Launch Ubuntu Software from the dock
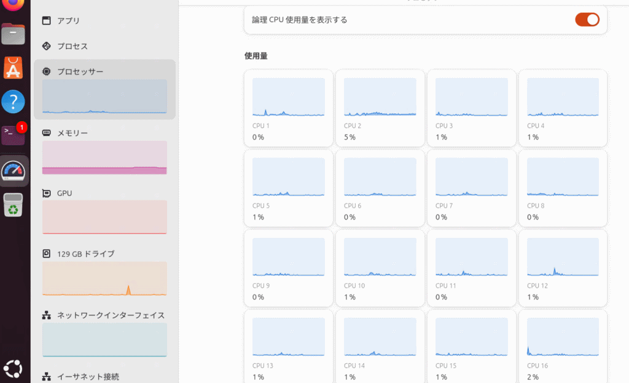The width and height of the screenshot is (629, 383). [x=14, y=68]
